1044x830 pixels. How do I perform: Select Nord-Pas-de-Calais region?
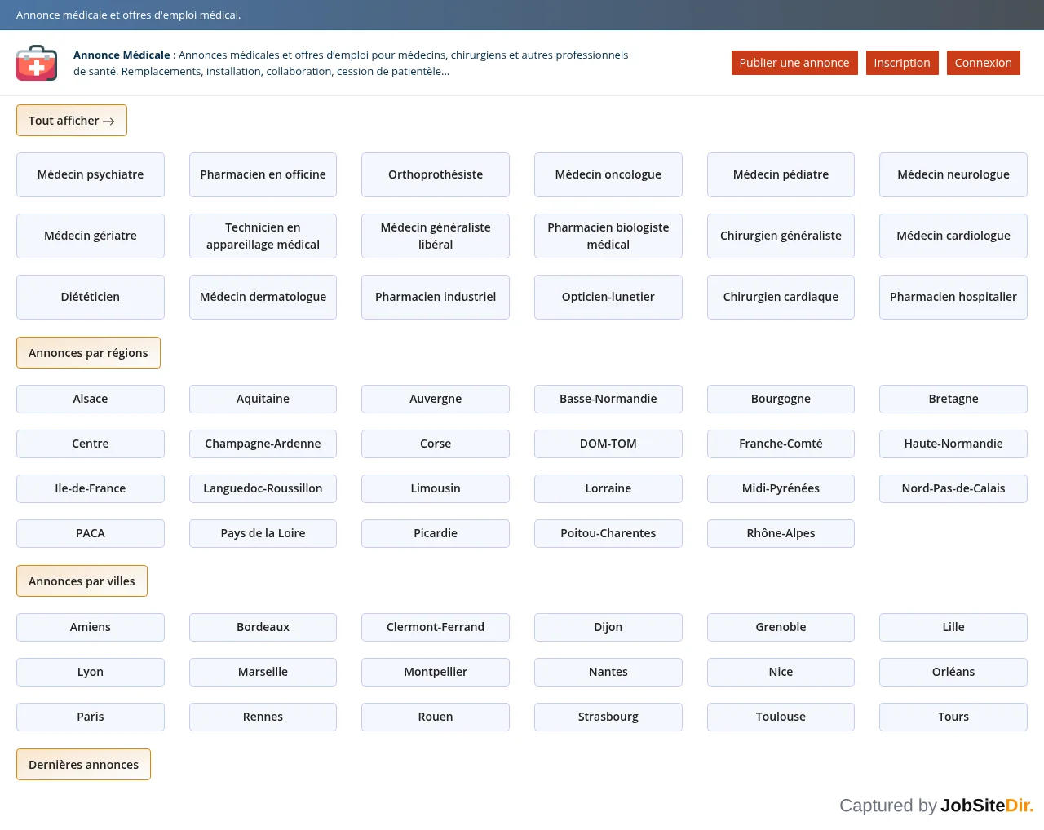coord(953,488)
